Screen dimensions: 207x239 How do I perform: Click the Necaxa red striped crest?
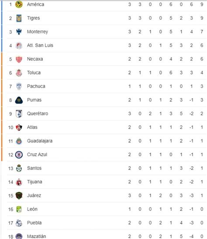(x=19, y=59)
